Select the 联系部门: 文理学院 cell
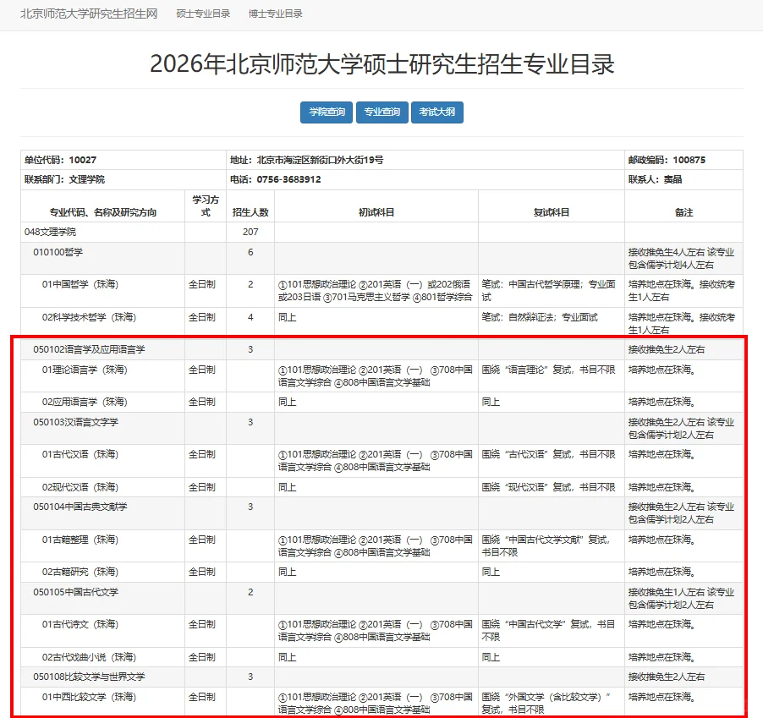 [124, 179]
